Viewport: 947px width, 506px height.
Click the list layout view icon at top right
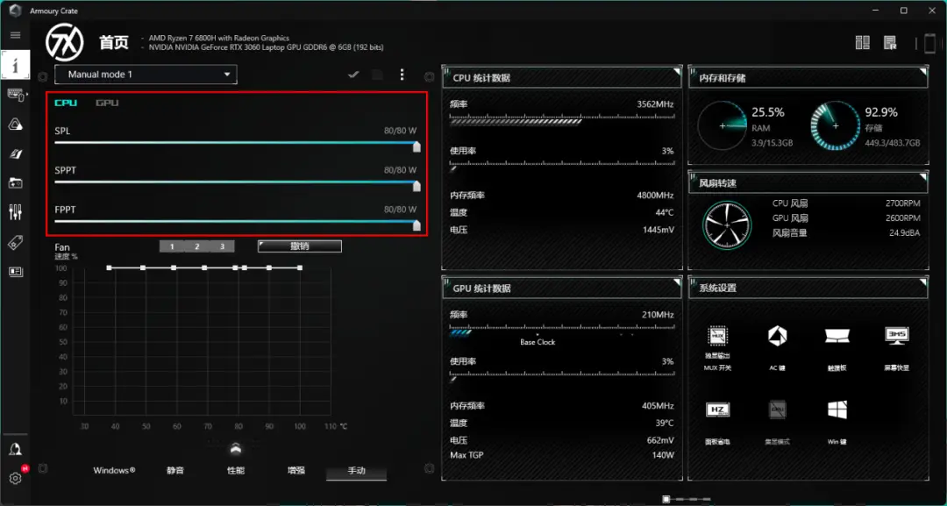890,42
